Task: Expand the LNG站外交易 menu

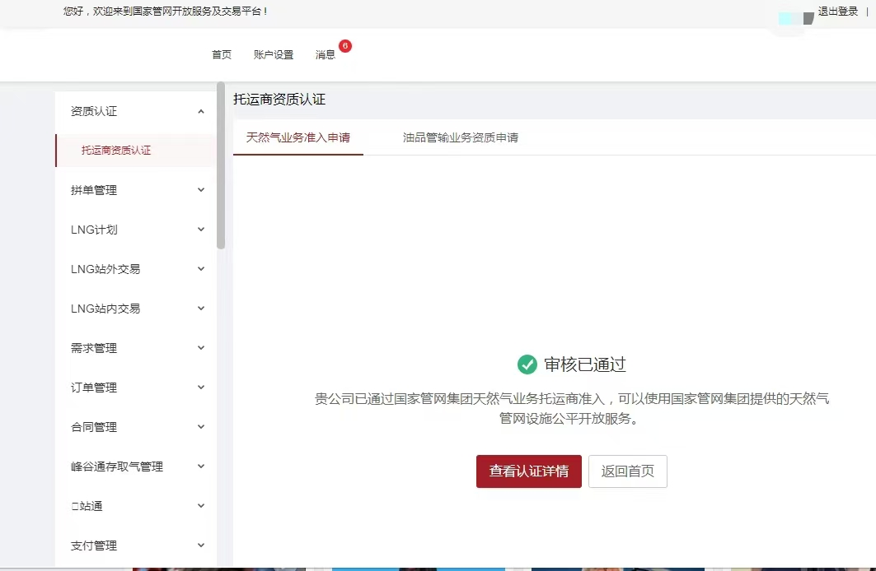Action: pyautogui.click(x=200, y=269)
